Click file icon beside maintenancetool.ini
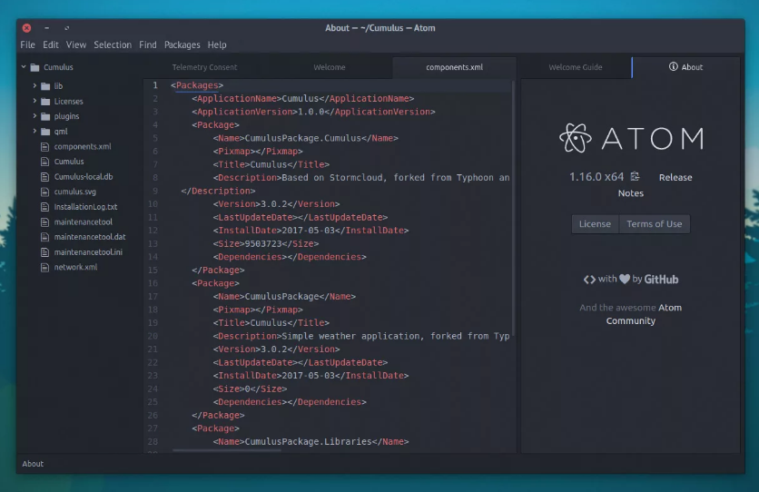The image size is (759, 492). click(45, 252)
